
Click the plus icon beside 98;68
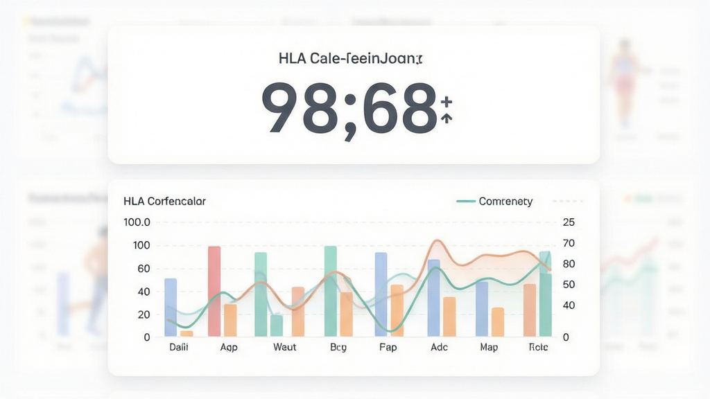447,101
